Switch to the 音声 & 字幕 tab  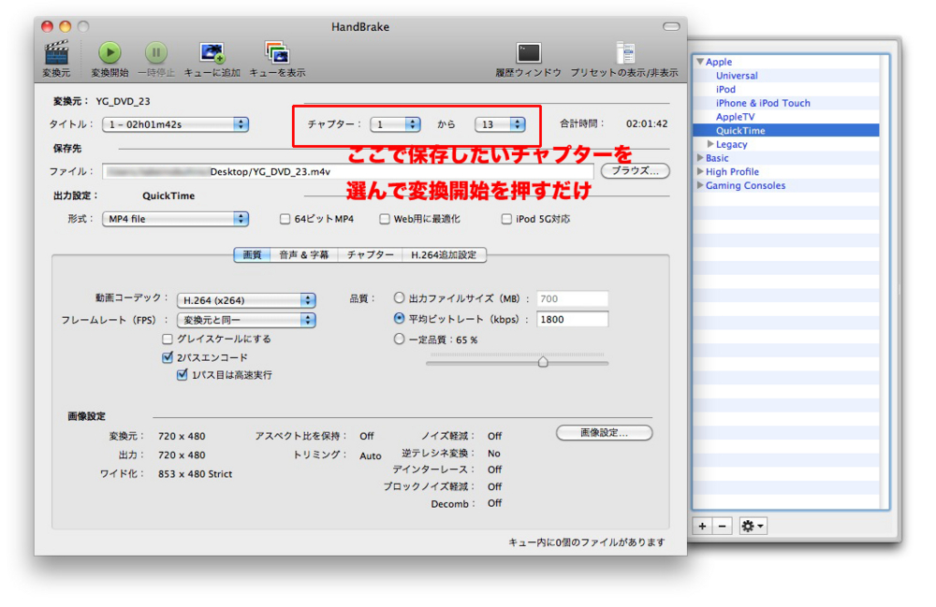[x=304, y=254]
